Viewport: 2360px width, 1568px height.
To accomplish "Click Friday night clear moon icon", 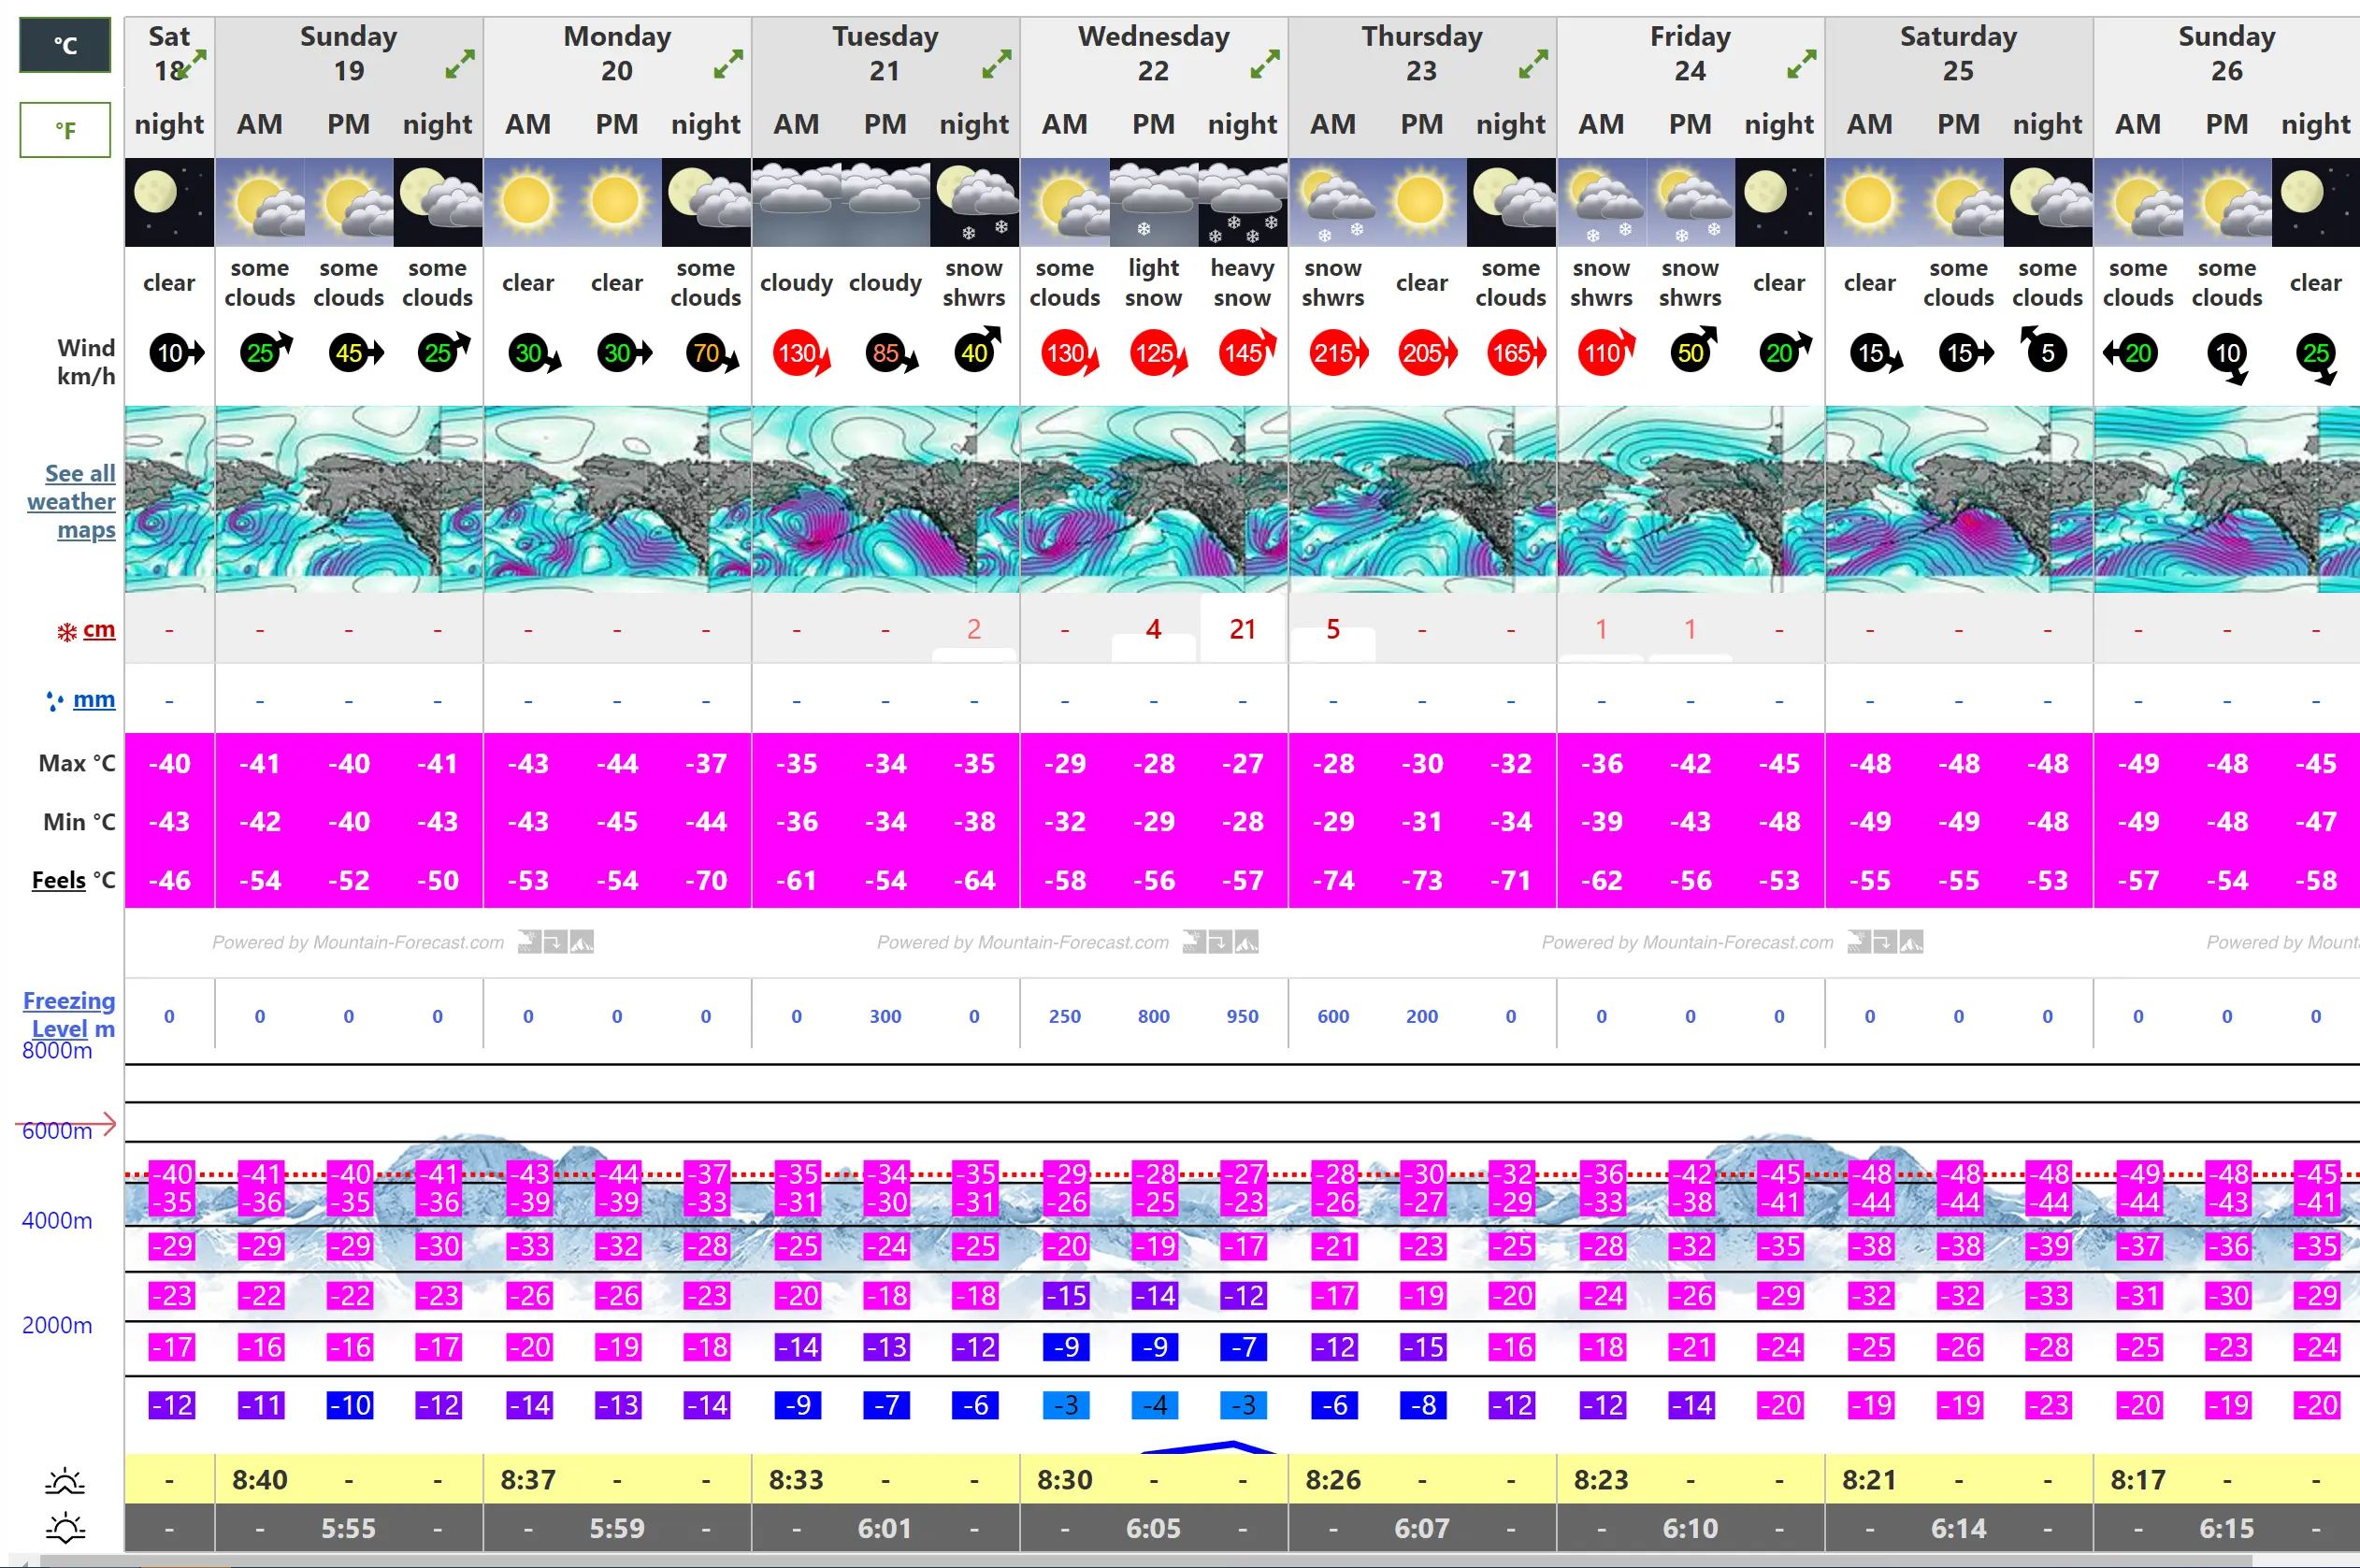I will (x=1779, y=202).
